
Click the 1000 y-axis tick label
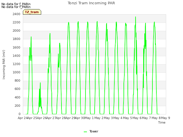click(17, 72)
